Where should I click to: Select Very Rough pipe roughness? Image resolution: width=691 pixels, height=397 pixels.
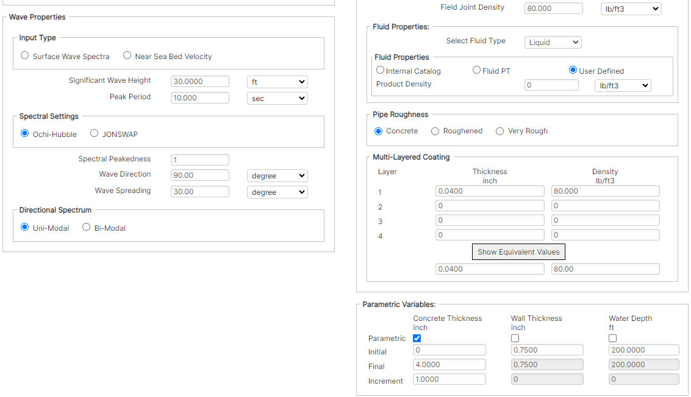click(x=500, y=131)
